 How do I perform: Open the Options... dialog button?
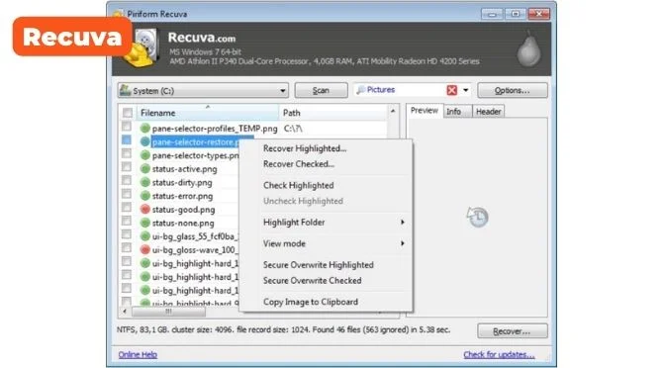512,90
